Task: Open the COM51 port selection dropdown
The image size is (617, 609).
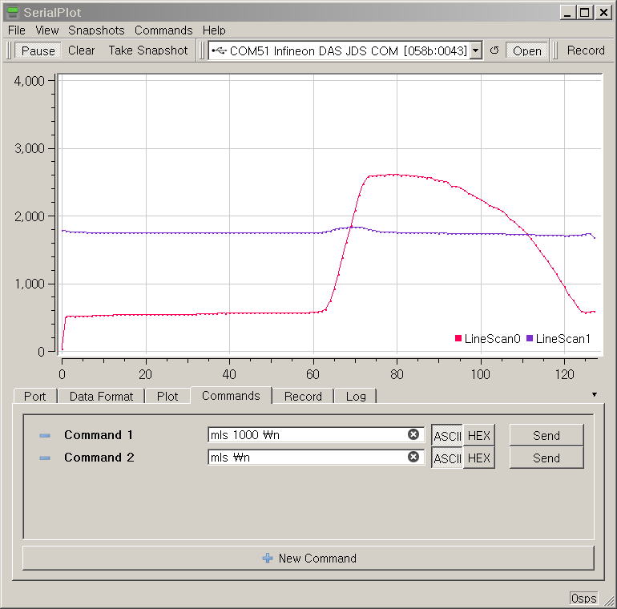Action: coord(476,50)
